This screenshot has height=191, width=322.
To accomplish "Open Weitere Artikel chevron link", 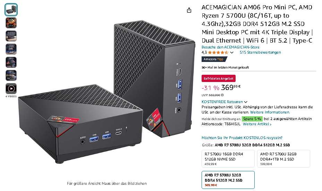I will click(257, 124).
